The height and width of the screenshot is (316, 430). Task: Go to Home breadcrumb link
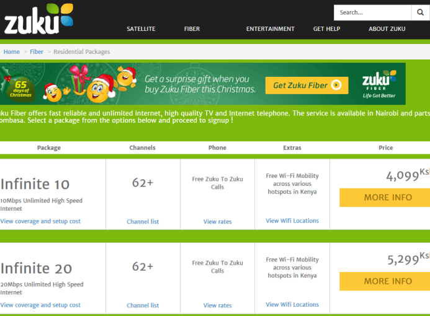[12, 52]
